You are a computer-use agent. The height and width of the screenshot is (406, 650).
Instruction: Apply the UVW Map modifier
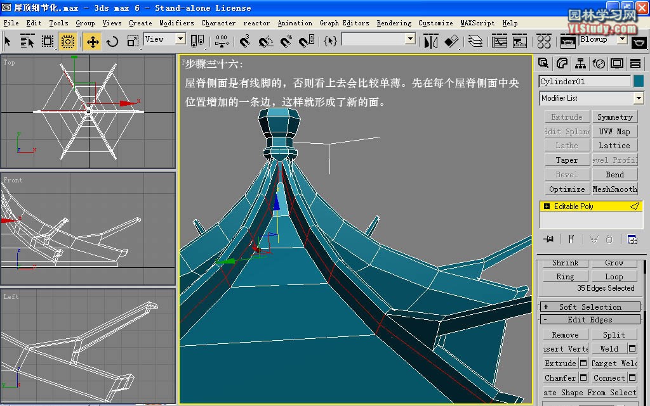pos(614,132)
